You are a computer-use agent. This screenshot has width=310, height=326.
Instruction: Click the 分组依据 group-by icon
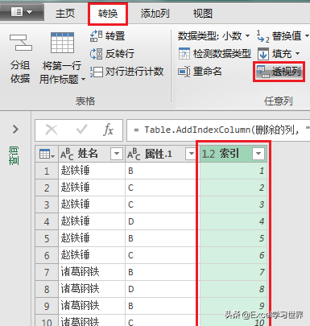(x=20, y=43)
